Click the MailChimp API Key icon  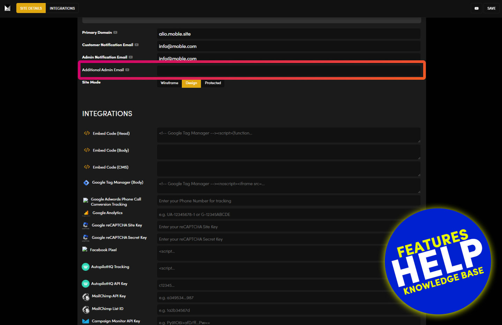[x=86, y=296]
